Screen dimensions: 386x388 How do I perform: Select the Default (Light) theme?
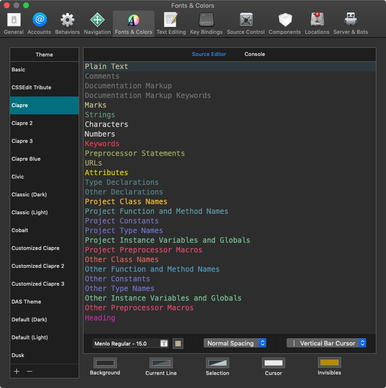click(x=44, y=337)
